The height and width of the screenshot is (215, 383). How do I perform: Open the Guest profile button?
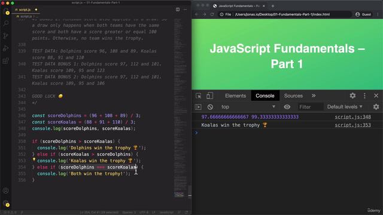click(363, 14)
